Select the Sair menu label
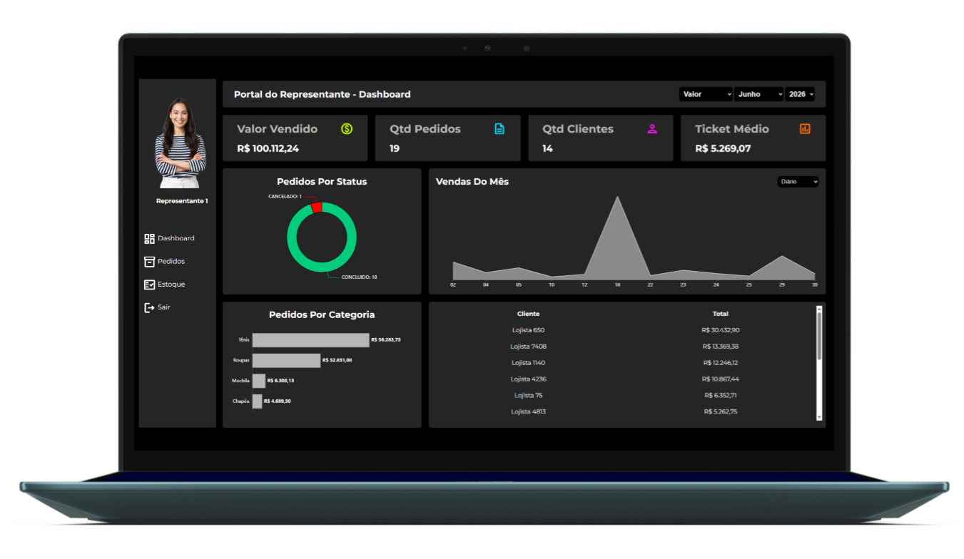Viewport: 964px width, 559px height. [x=164, y=307]
